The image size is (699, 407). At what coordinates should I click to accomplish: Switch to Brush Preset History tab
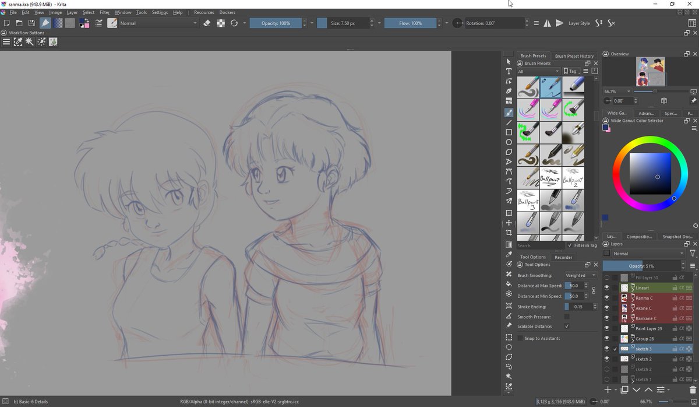(574, 56)
